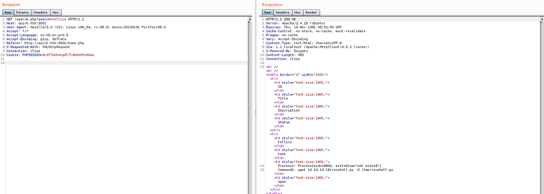Click the 'Content-Length: 485' line
Image resolution: width=544 pixels, height=194 pixels.
click(285, 55)
